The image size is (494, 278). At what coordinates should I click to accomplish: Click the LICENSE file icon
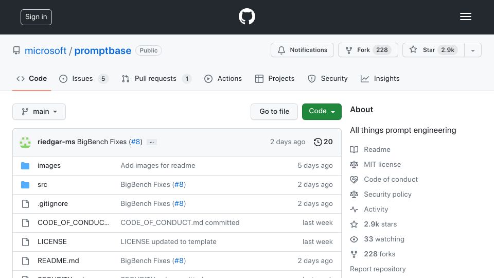point(26,242)
